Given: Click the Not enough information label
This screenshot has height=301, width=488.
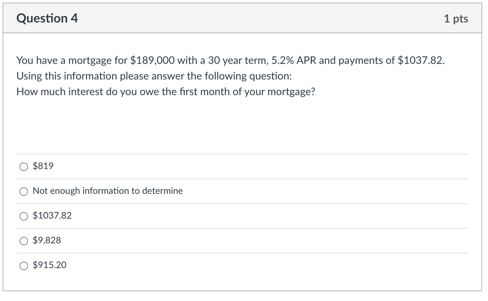Looking at the screenshot, I should coord(108,191).
